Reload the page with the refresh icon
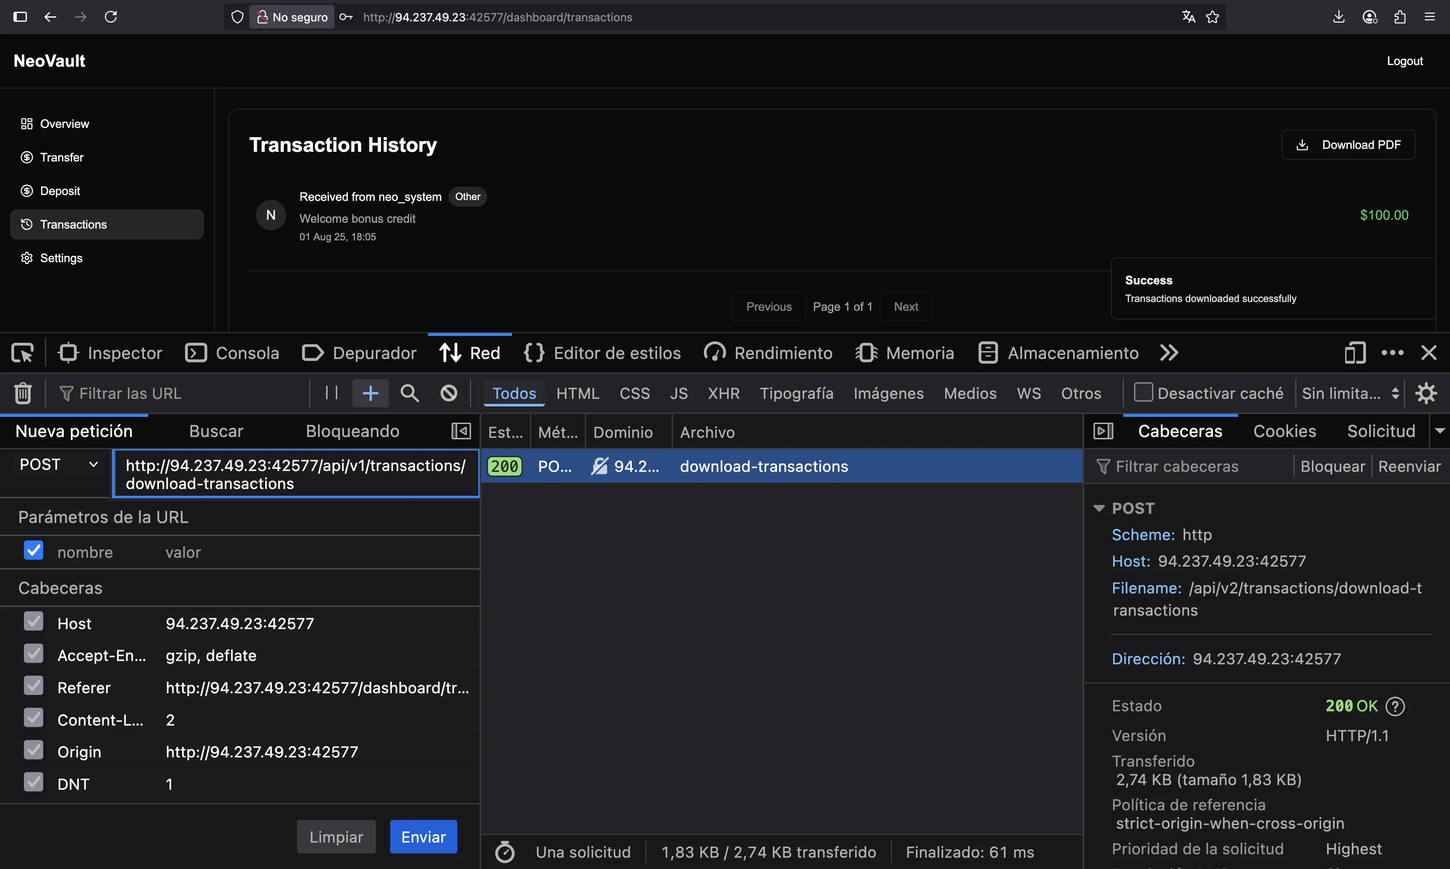Screen dimensions: 1450x869 pyautogui.click(x=111, y=16)
